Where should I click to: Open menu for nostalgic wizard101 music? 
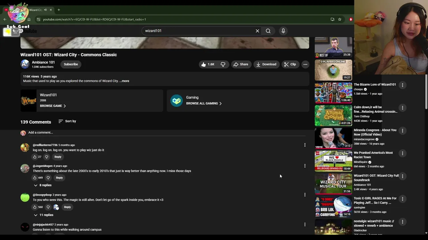[x=403, y=222]
